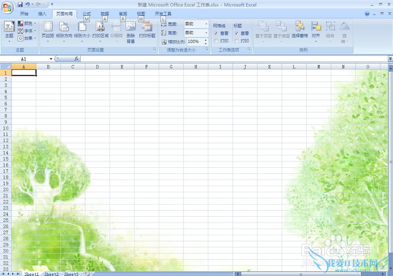The image size is (393, 276).
Task: Open Align (对齐) options
Action: [316, 32]
